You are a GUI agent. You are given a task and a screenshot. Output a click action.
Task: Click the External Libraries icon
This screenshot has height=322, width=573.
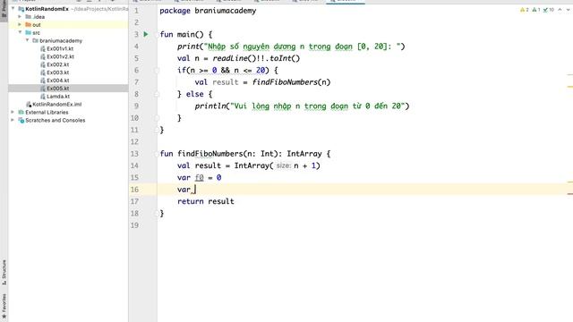click(x=21, y=113)
